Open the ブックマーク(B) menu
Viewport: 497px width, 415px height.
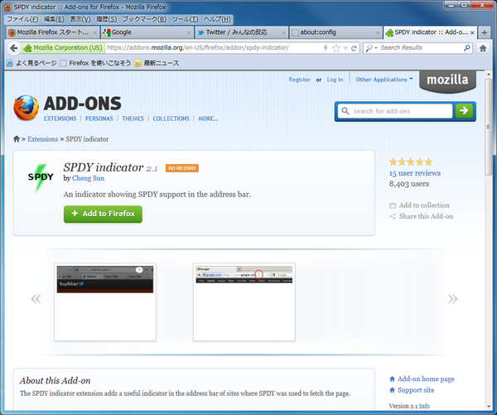(144, 19)
